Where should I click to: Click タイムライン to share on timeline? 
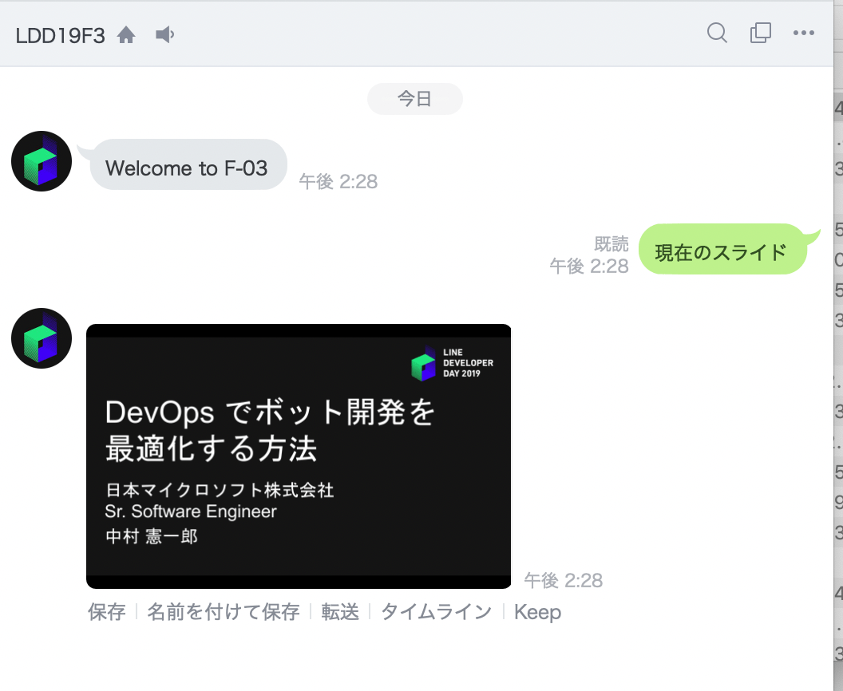point(436,612)
